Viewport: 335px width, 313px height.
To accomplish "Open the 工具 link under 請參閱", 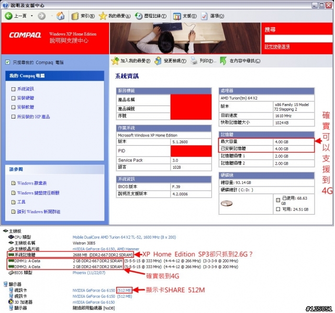I will tap(21, 202).
